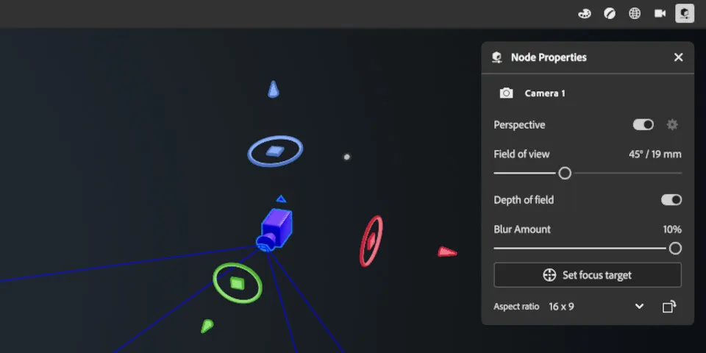Toggle the Depth of field switch
Screen dimensions: 706x353
671,200
